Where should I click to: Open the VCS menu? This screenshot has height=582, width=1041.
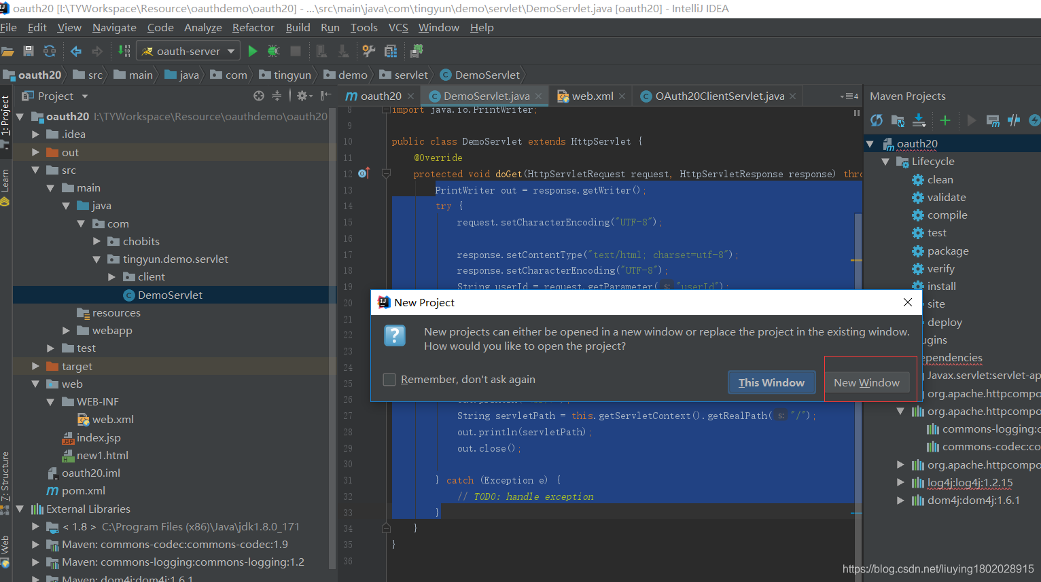(398, 28)
